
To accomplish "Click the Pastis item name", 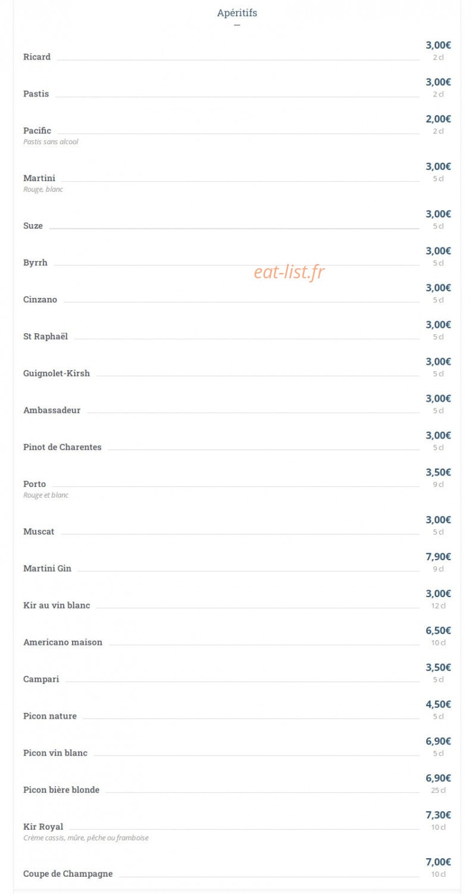I will (x=36, y=94).
